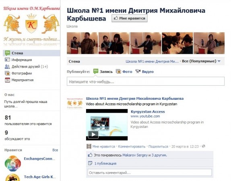Open the first wall photo thumbnail
Viewport: 231px width, 181px height.
(x=82, y=43)
